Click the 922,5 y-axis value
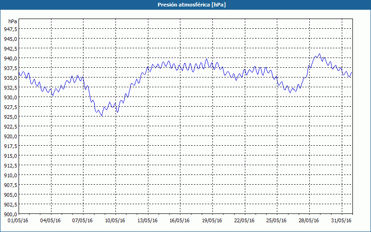 10,126
